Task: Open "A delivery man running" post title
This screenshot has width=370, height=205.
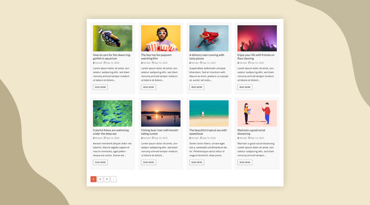Action: coord(207,57)
